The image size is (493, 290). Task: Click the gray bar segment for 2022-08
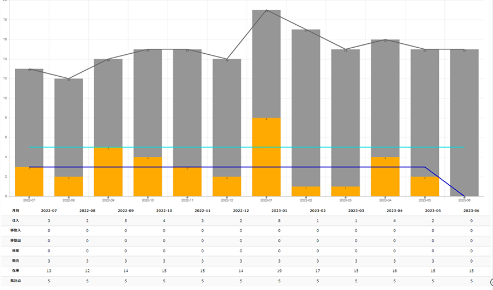(68, 127)
